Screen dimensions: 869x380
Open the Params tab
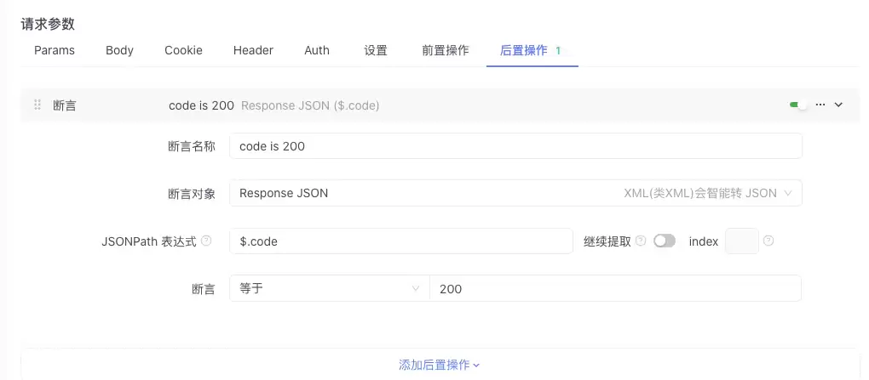(55, 50)
